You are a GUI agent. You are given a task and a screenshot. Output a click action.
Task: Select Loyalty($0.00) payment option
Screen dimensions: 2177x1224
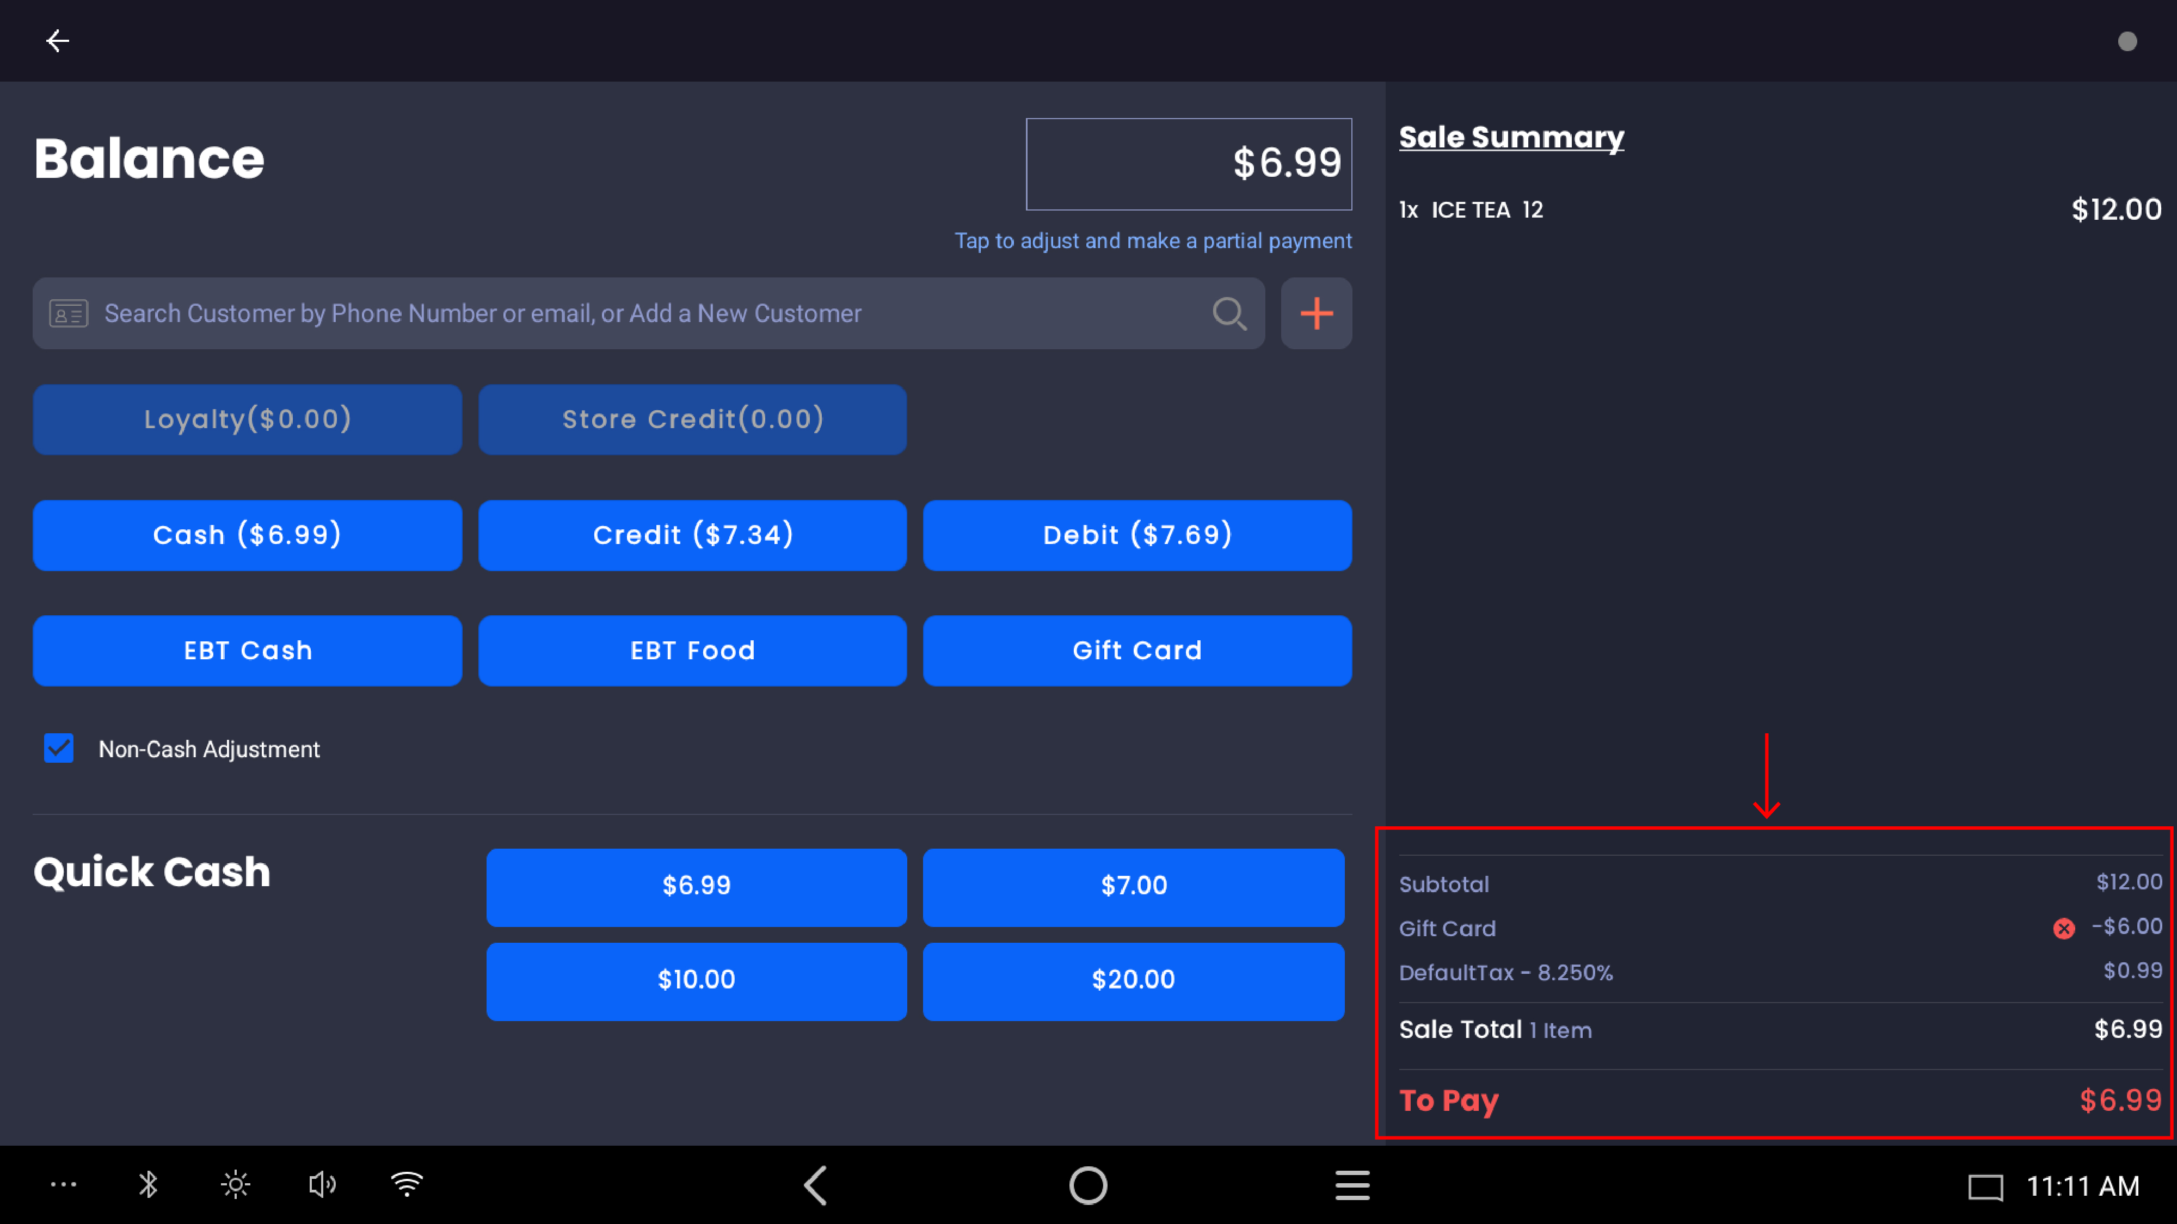pos(247,420)
